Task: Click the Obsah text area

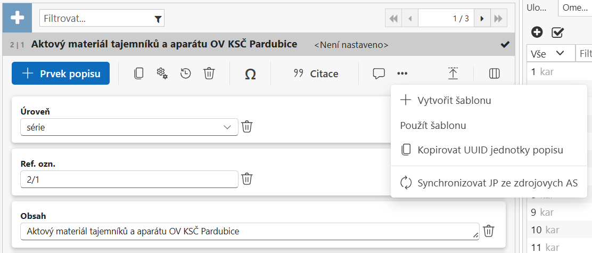Action: 250,231
